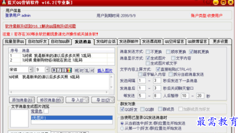This screenshot has height=133, width=241.
Task: Switch to QQ空间留言 tab
Action: [174, 42]
